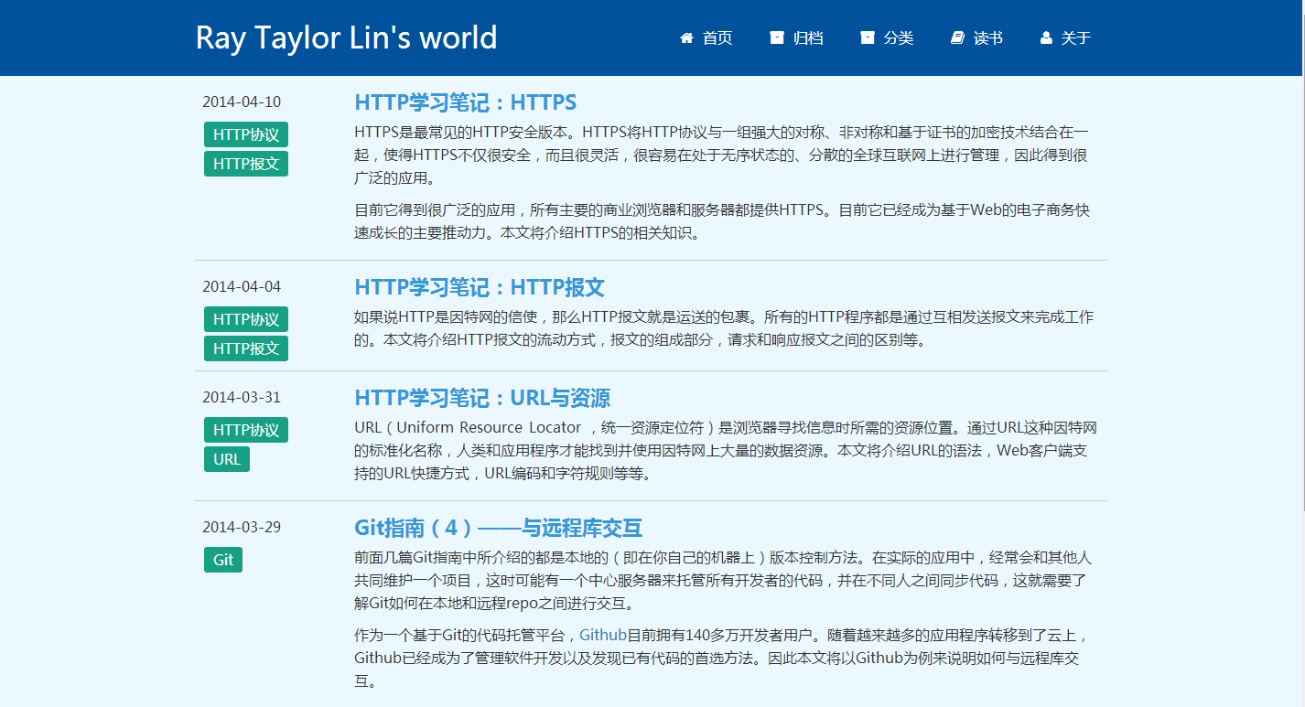Image resolution: width=1305 pixels, height=707 pixels.
Task: Open the 归档 menu item
Action: pos(806,37)
